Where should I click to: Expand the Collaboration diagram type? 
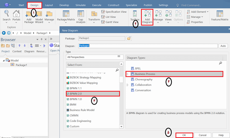pyautogui.click(x=128, y=85)
